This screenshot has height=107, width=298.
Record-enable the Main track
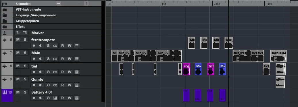click(x=34, y=59)
